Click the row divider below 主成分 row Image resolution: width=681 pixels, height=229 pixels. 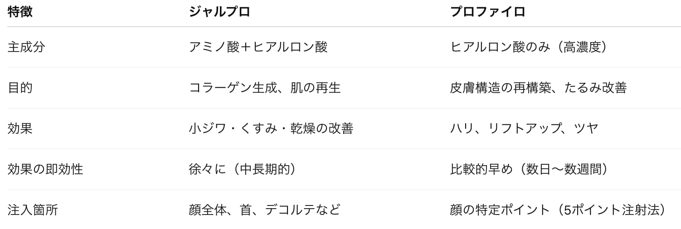(340, 67)
